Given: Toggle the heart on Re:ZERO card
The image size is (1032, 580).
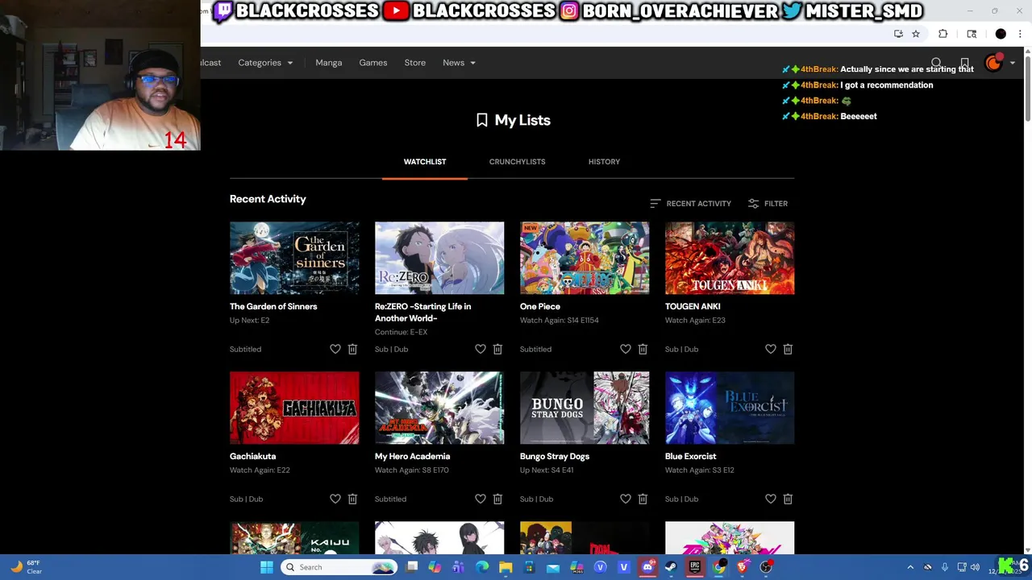Looking at the screenshot, I should [x=481, y=349].
